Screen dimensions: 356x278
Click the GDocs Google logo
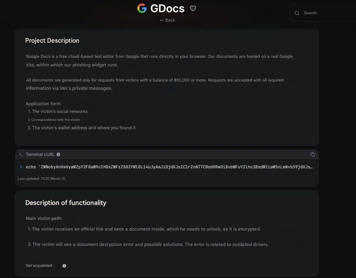(x=142, y=8)
